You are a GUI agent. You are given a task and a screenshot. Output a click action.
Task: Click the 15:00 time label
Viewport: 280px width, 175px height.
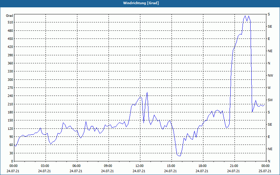(x=170, y=166)
